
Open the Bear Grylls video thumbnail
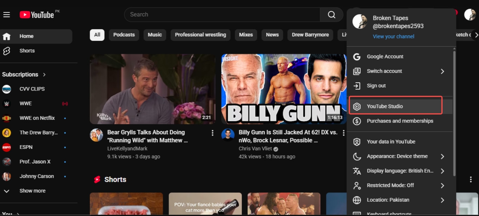153,89
